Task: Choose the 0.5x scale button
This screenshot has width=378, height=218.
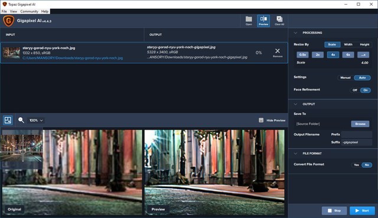Action: click(302, 55)
